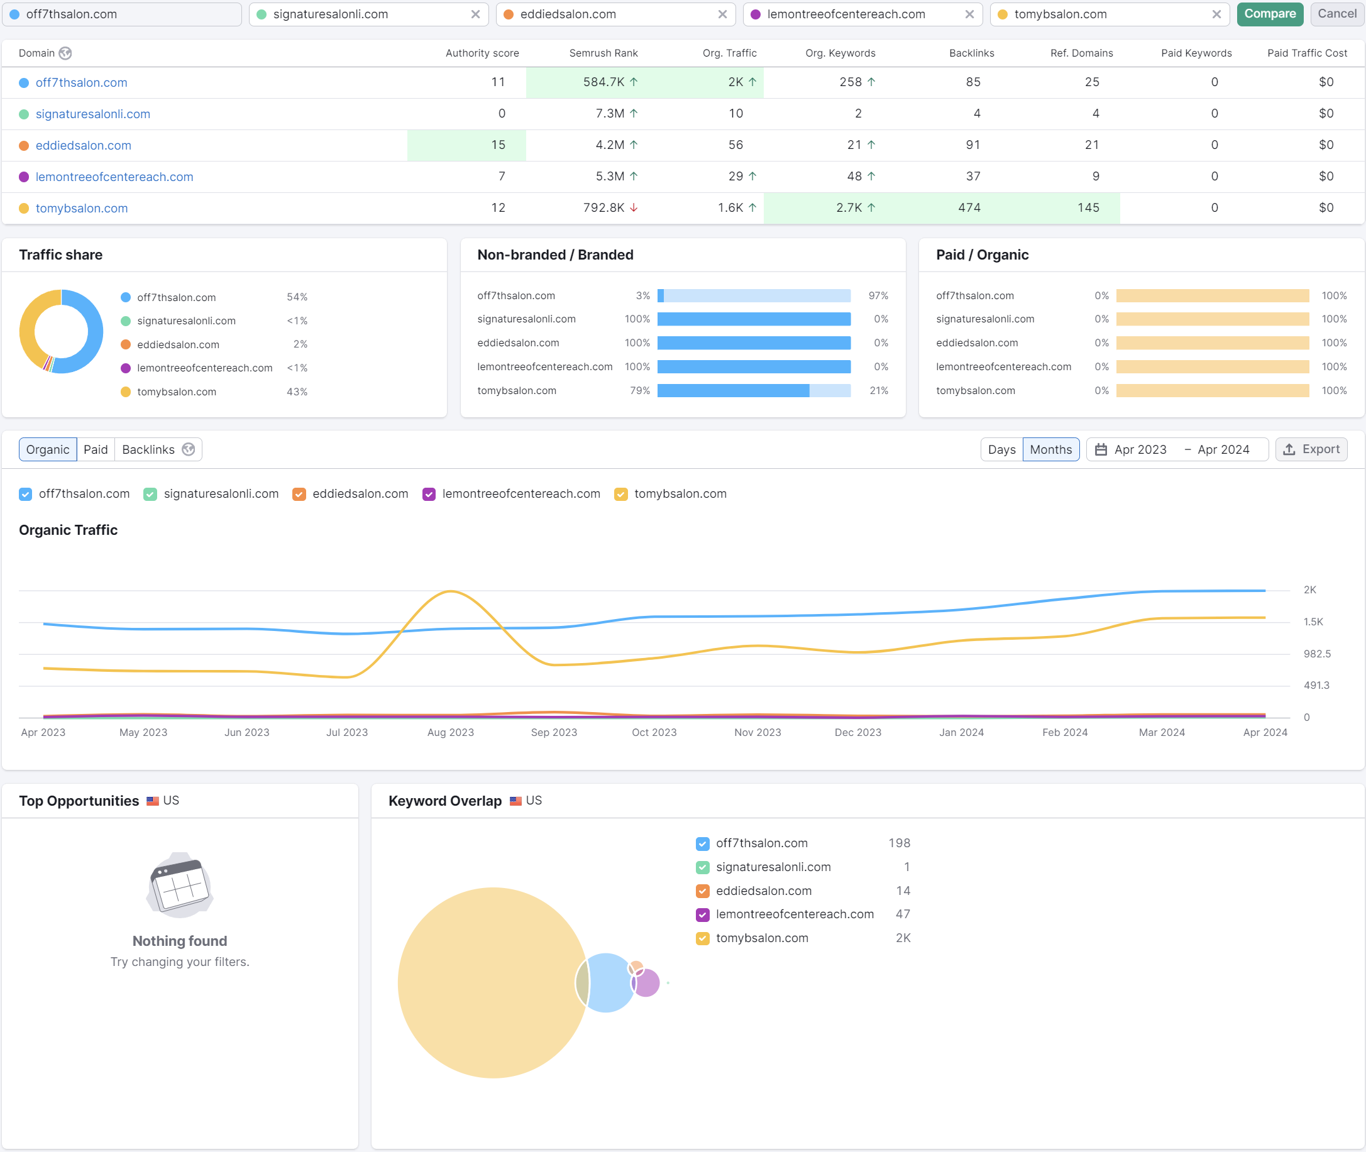The width and height of the screenshot is (1366, 1152).
Task: Click the tomybsalon.com non-branded 79% bar
Action: click(733, 390)
